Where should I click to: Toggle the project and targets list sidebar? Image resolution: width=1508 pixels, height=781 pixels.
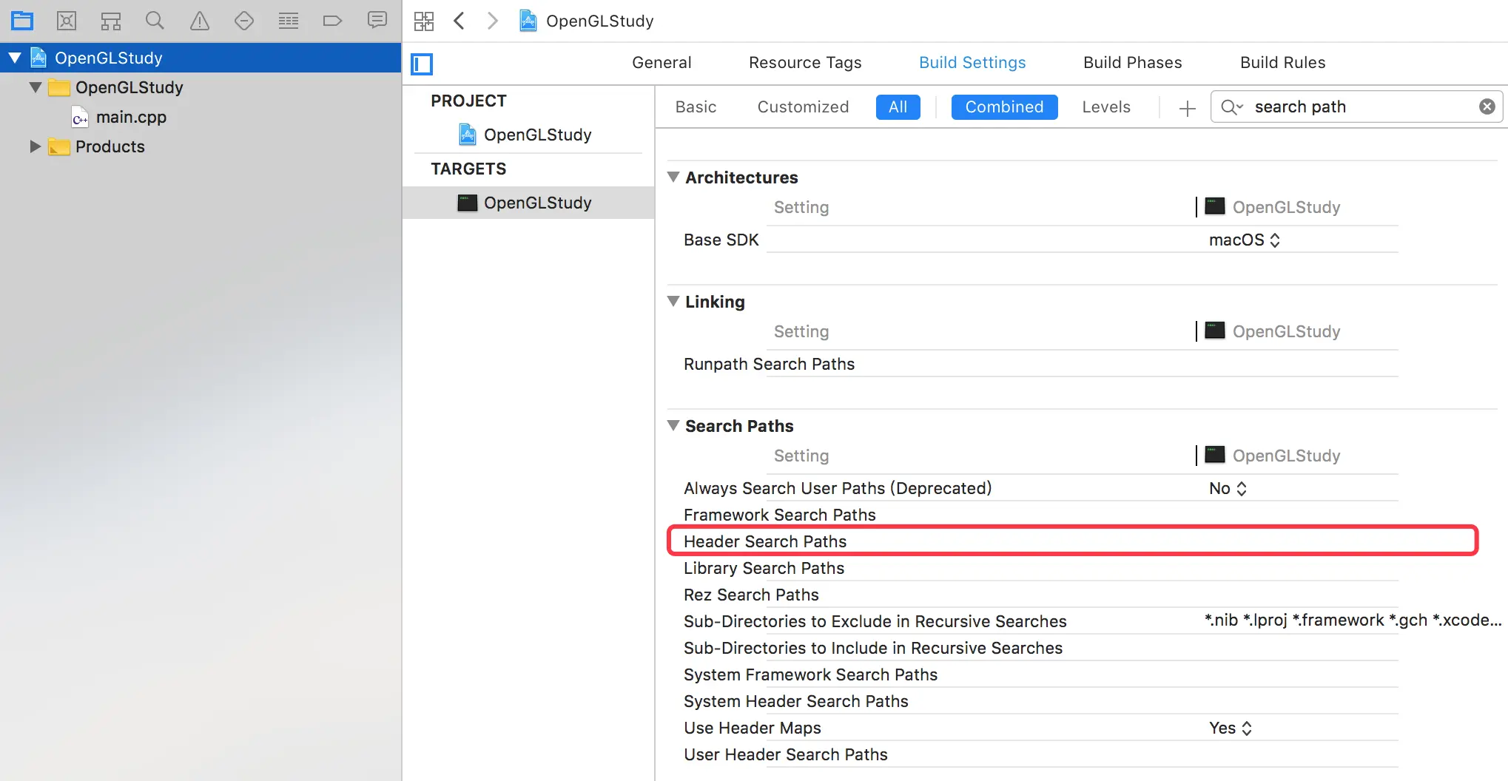point(422,64)
